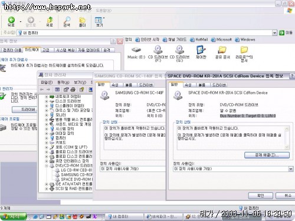Click the 문제 해결(T)... troubleshoot button
This screenshot has height=221, width=295.
click(267, 155)
